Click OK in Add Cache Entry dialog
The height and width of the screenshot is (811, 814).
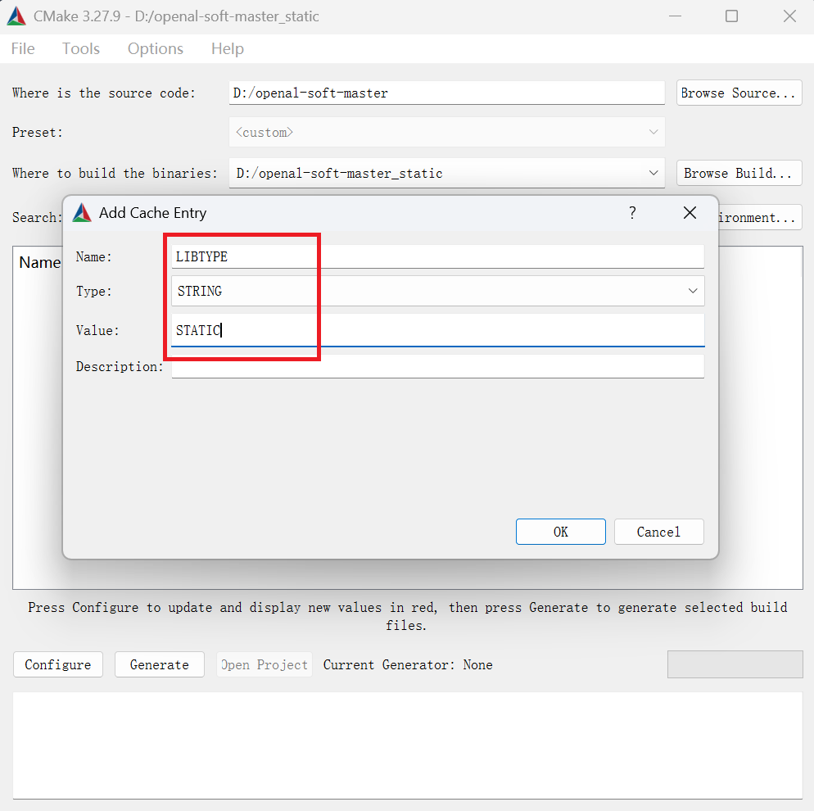click(560, 532)
